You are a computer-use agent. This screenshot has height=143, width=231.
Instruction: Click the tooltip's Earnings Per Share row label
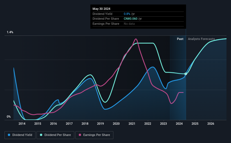106,24
